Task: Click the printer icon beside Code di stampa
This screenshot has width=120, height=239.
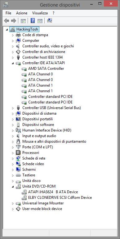Action: [x=18, y=35]
